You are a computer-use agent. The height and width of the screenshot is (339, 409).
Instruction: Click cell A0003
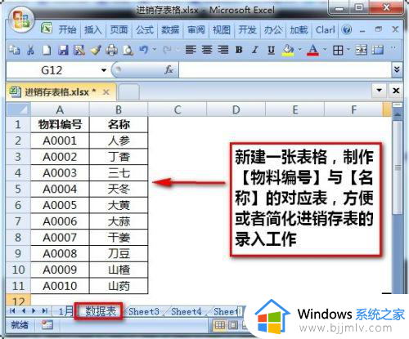click(x=60, y=173)
